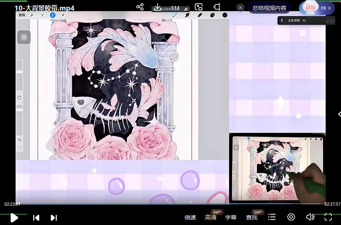
Task: Play the paused video
Action: (14, 217)
